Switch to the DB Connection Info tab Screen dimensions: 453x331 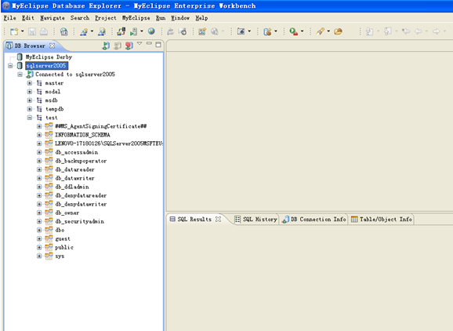pos(314,220)
